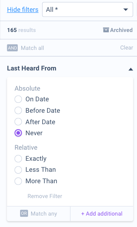Click Match any text option

point(44,214)
